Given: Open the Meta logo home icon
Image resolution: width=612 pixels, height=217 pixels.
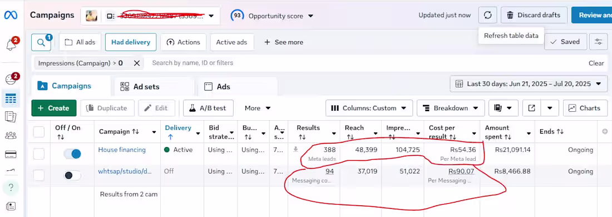Looking at the screenshot, I should [x=11, y=15].
